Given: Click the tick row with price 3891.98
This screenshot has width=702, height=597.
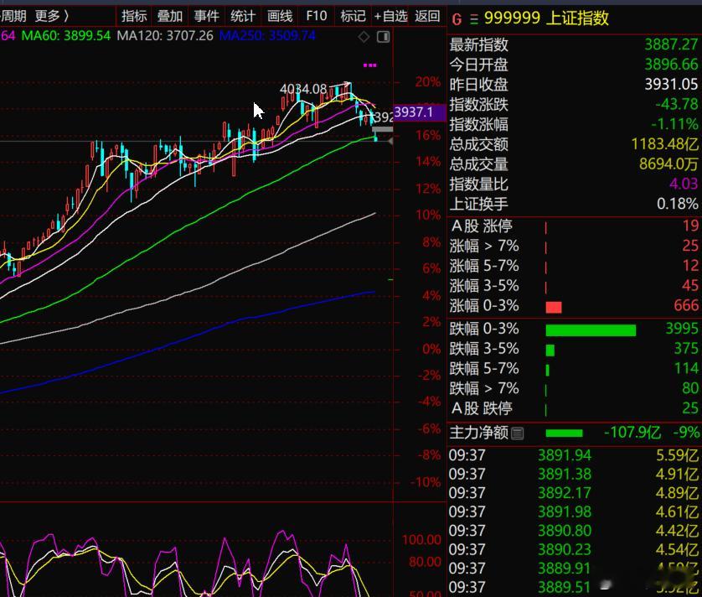Looking at the screenshot, I should point(574,511).
